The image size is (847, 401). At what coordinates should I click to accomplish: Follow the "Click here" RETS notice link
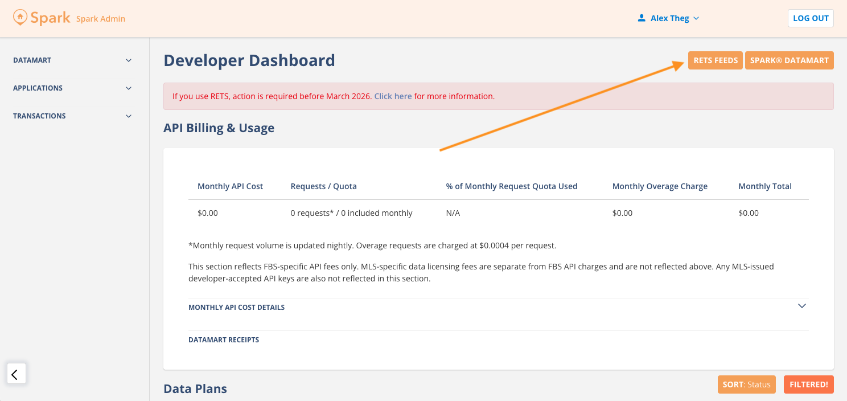[x=393, y=96]
